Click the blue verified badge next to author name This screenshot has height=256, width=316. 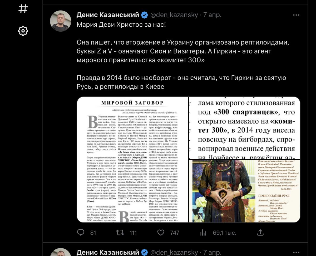tap(145, 15)
